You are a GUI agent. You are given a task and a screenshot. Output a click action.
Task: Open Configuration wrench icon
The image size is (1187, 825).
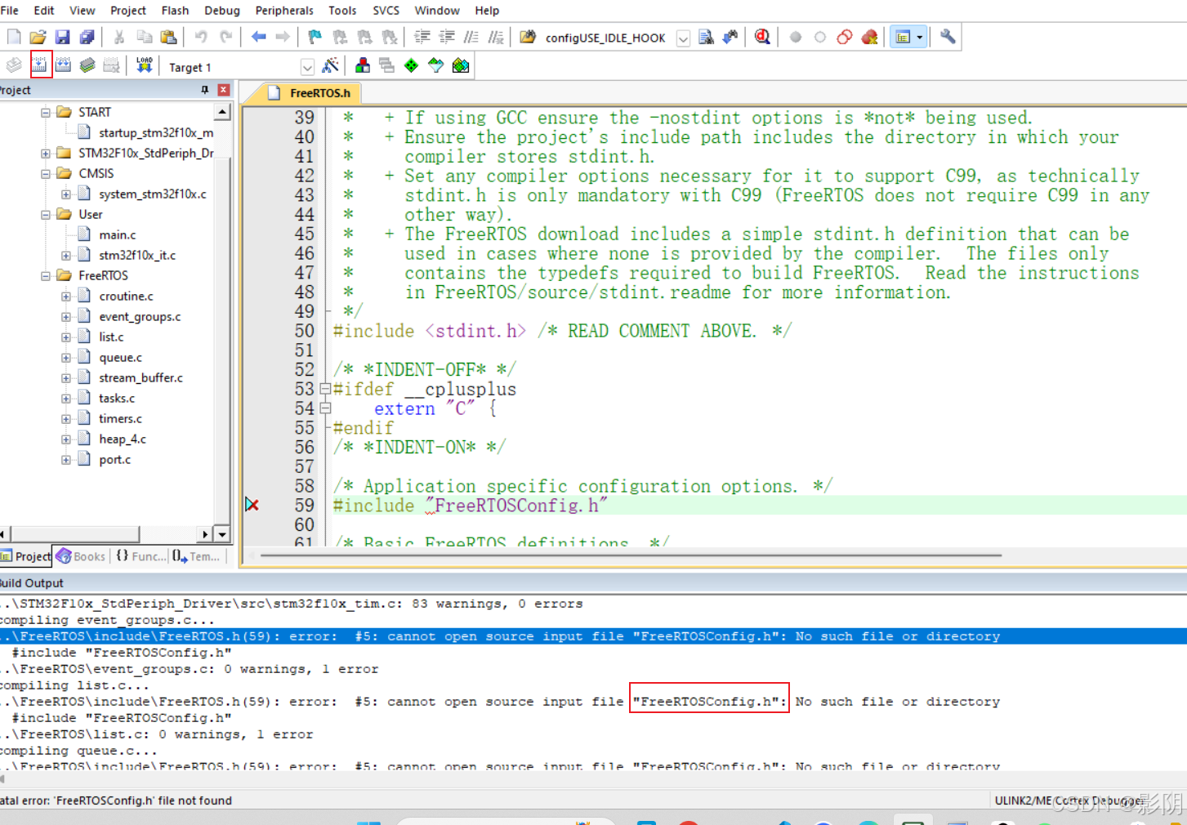[948, 37]
